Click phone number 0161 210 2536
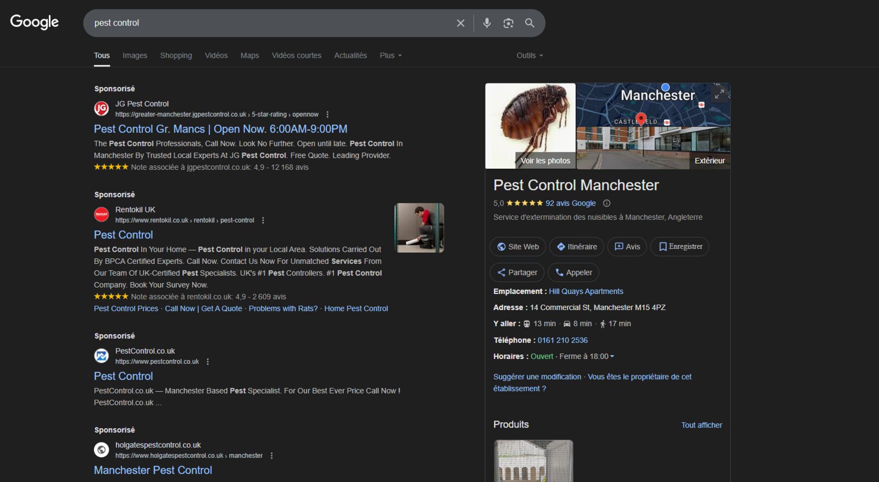This screenshot has height=482, width=879. pos(563,340)
